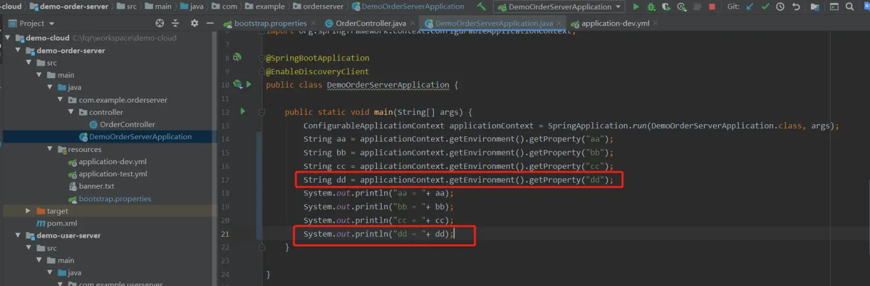Stop the running process with red square
870x286 pixels.
click(712, 7)
